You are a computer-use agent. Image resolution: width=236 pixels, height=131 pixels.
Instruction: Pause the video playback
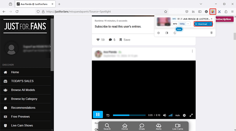(x=98, y=115)
